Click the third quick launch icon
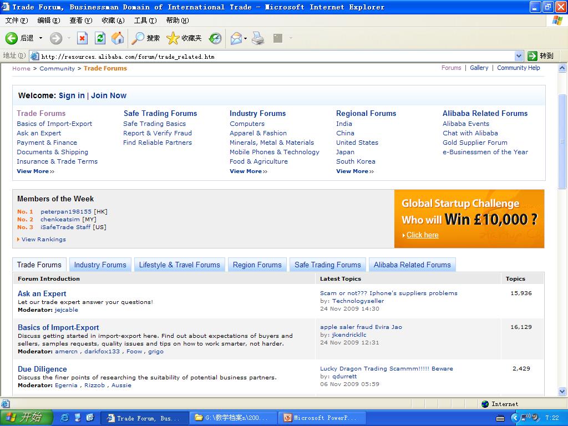The width and height of the screenshot is (568, 426). (x=90, y=418)
